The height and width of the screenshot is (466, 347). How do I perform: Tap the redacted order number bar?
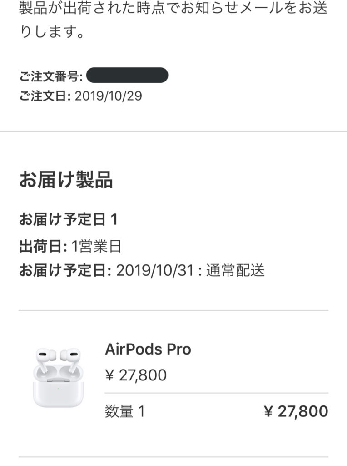click(127, 76)
